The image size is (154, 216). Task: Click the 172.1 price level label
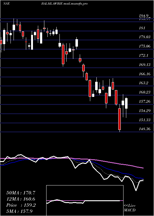144,56
